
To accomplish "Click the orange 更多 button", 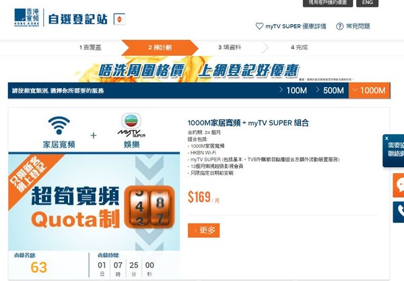I will click(x=203, y=230).
